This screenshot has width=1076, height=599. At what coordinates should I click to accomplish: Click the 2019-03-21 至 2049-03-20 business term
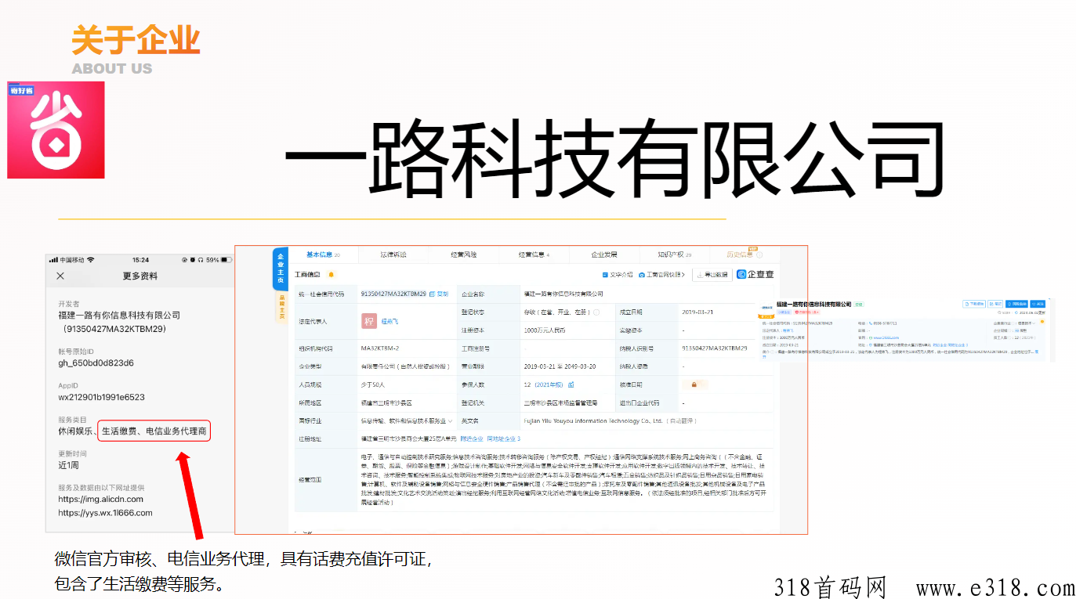[560, 366]
